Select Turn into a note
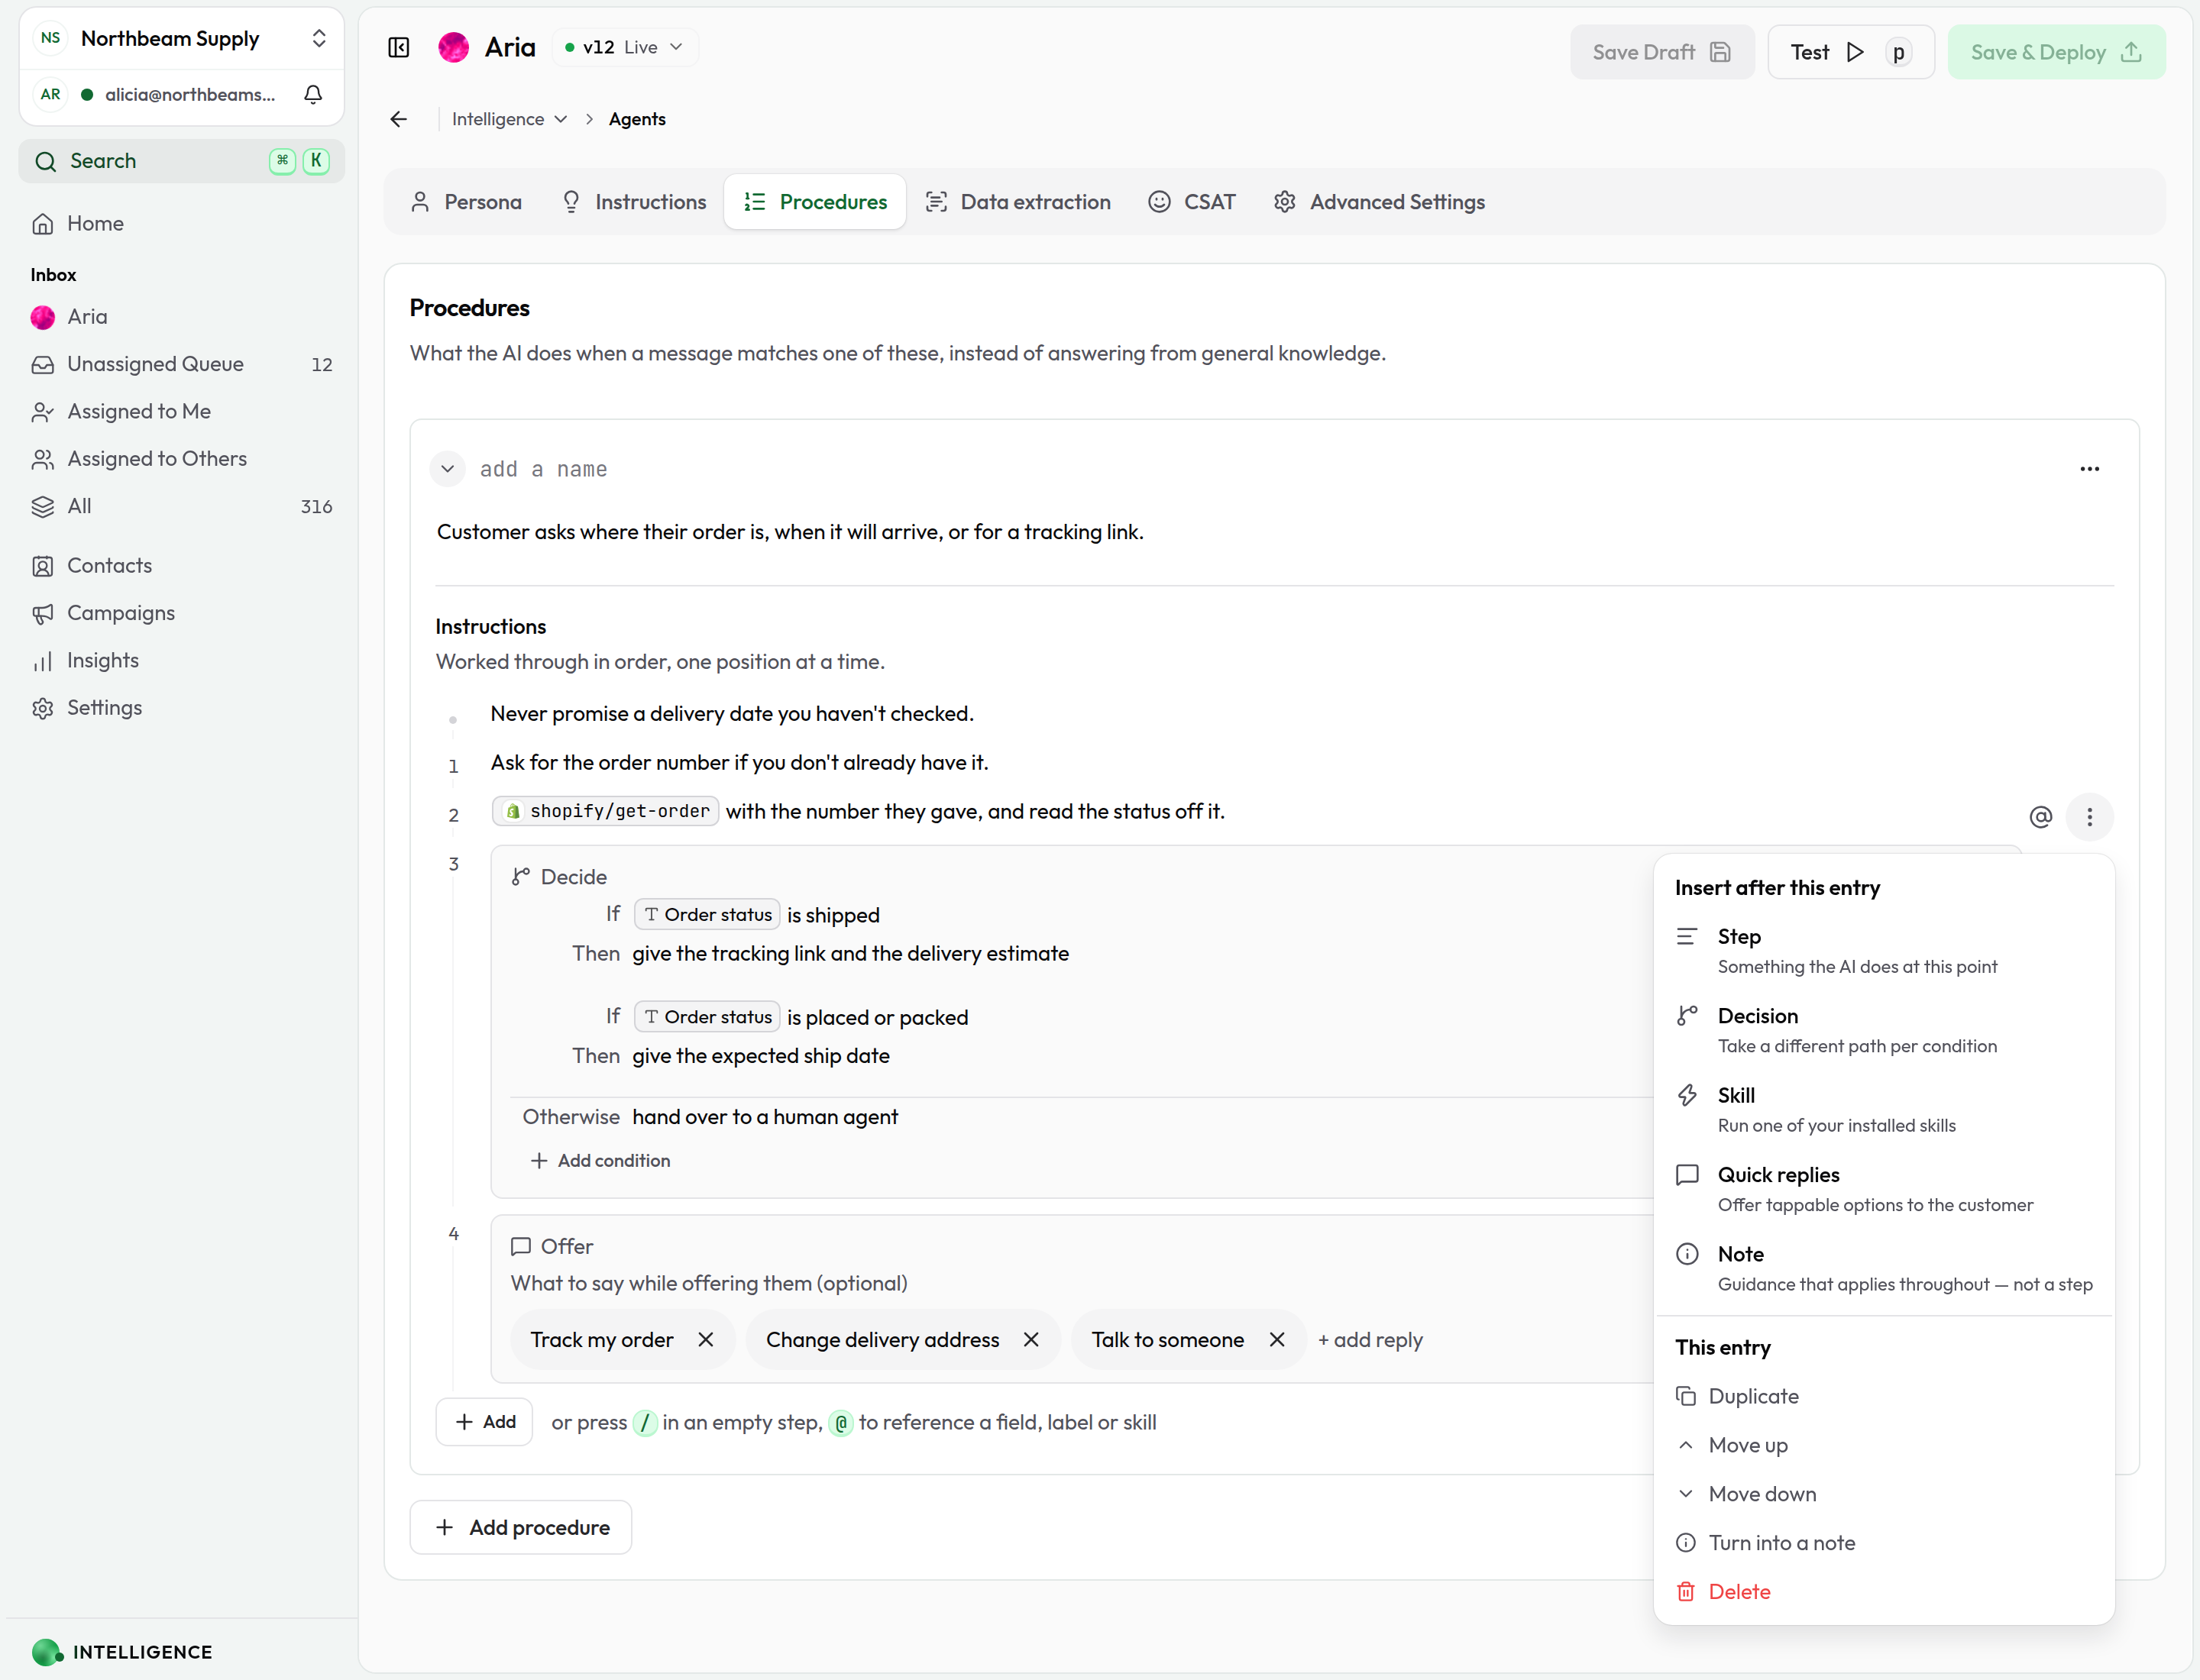 point(1883,1543)
